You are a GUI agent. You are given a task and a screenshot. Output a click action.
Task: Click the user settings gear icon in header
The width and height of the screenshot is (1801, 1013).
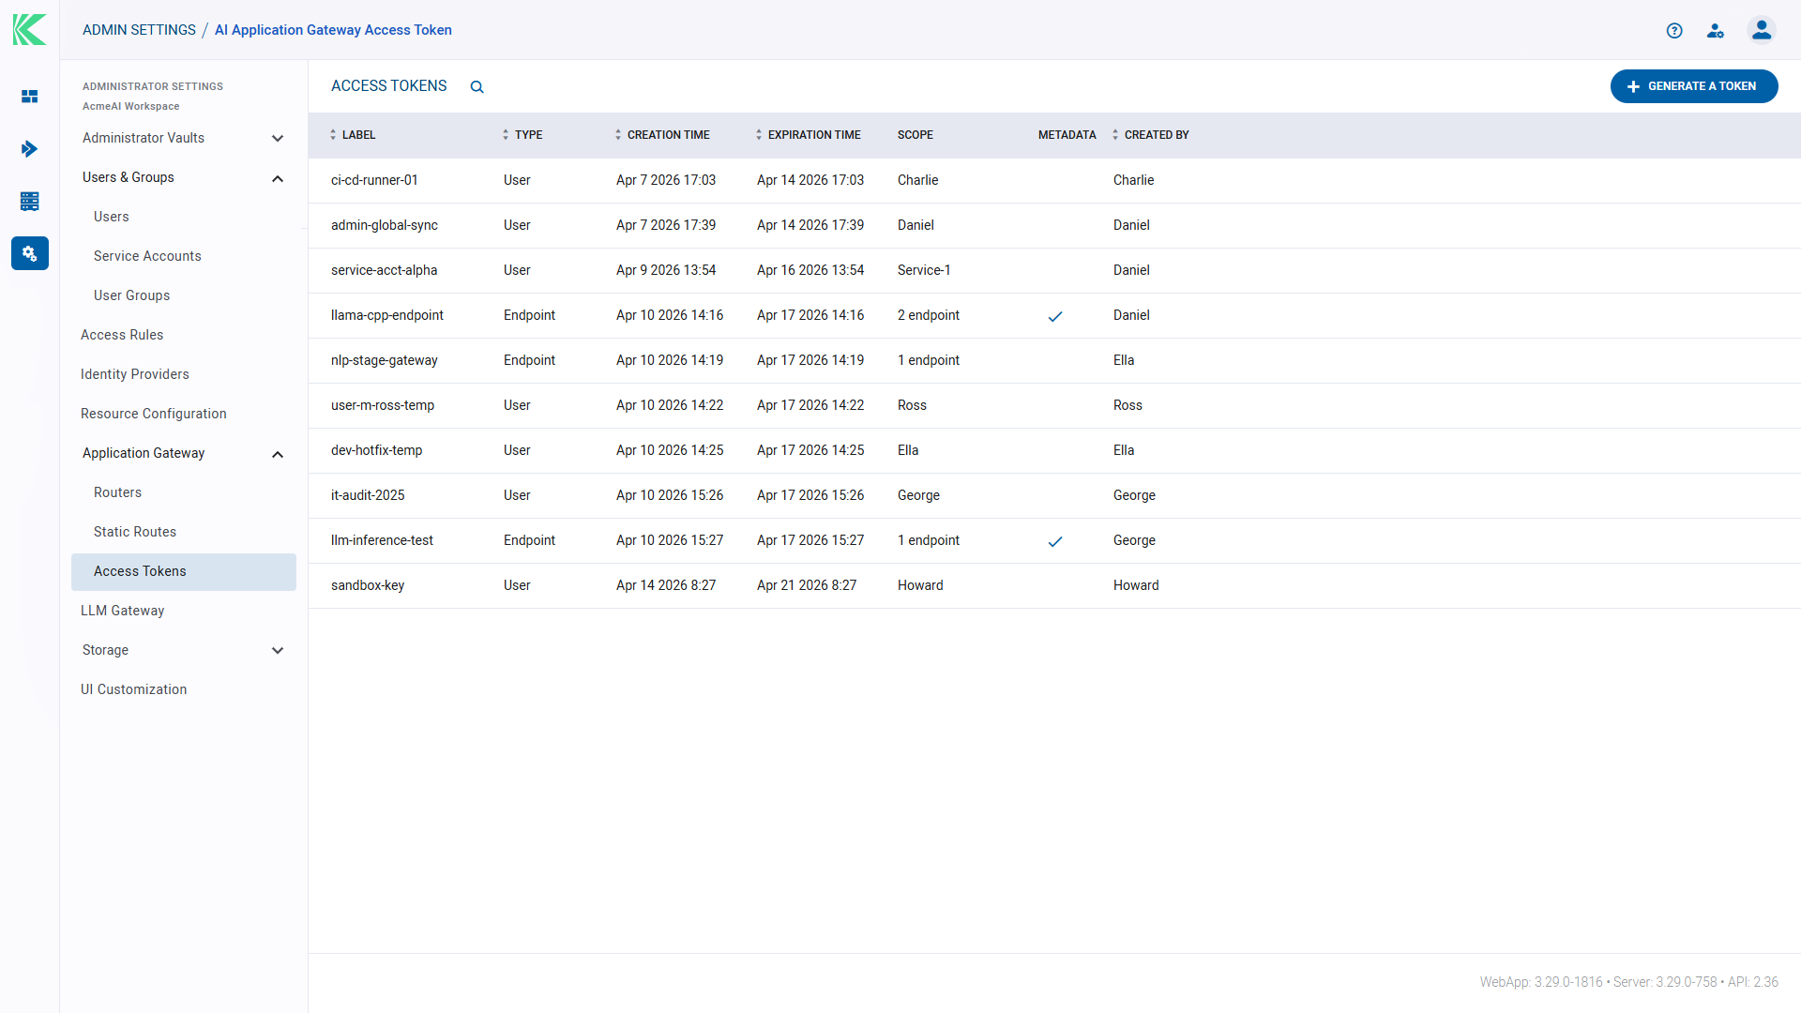click(x=1716, y=30)
